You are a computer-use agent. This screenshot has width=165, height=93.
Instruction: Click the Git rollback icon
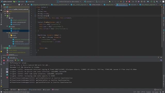(144, 2)
